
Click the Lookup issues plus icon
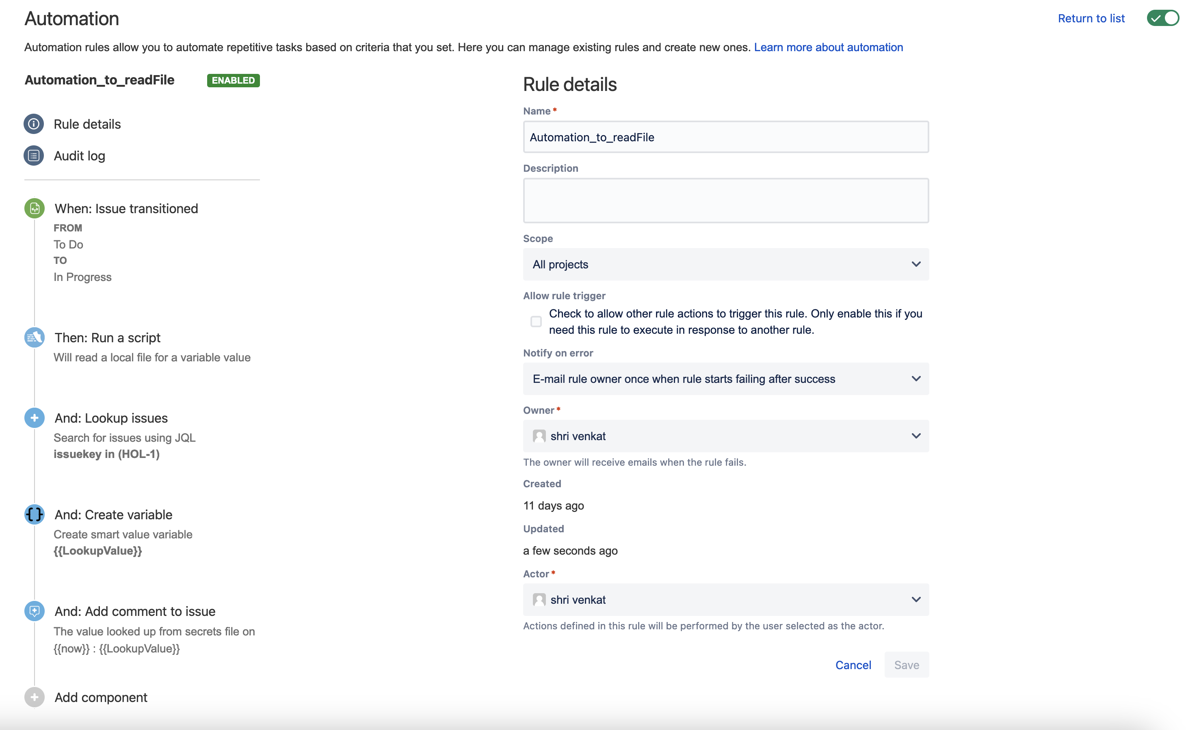pos(35,418)
